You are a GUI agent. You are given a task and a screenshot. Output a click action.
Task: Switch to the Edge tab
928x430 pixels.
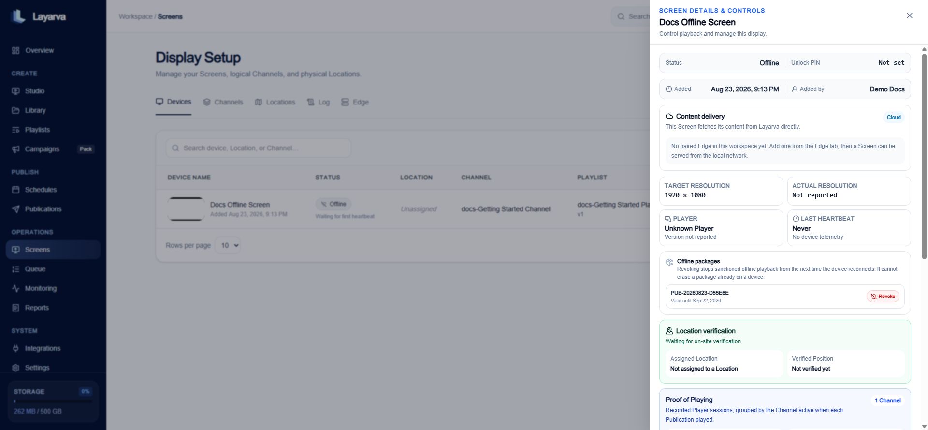point(355,102)
